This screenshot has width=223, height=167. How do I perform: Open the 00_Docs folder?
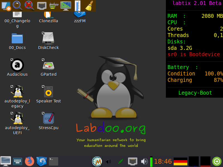[17, 41]
